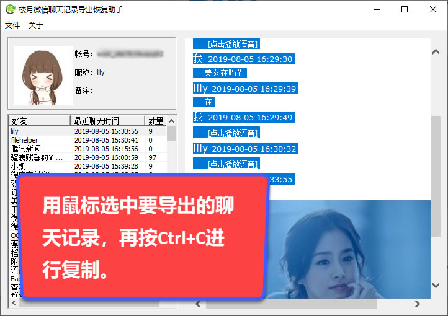
Task: Maximize the chat export assistant window
Action: 405,9
